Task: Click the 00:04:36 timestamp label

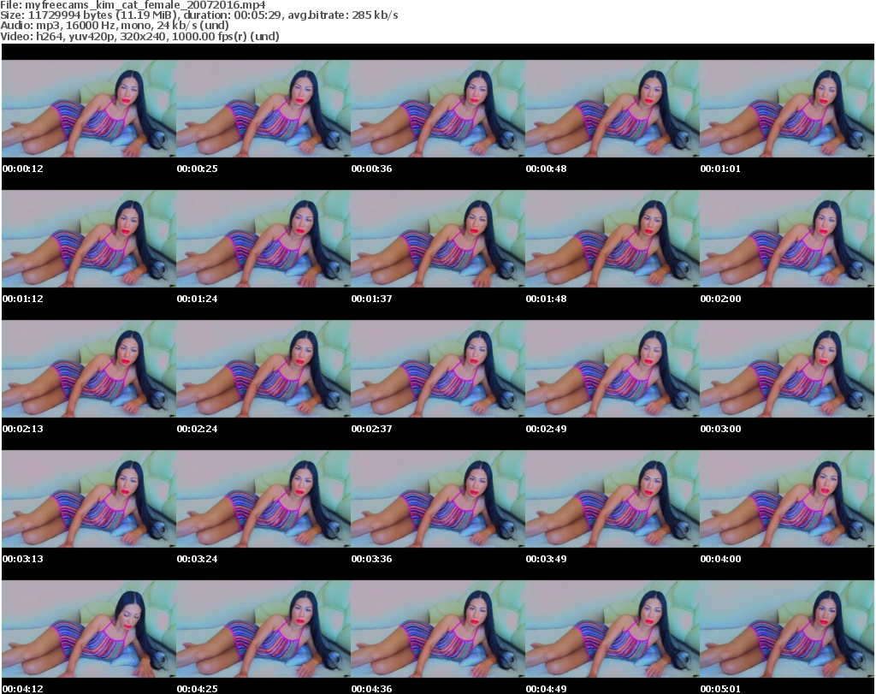Action: pyautogui.click(x=371, y=689)
